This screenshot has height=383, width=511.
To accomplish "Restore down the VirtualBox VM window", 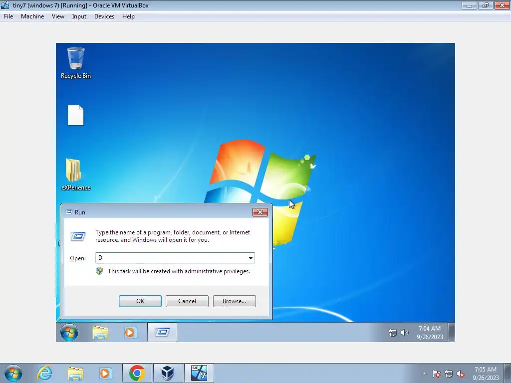I will click(x=486, y=5).
